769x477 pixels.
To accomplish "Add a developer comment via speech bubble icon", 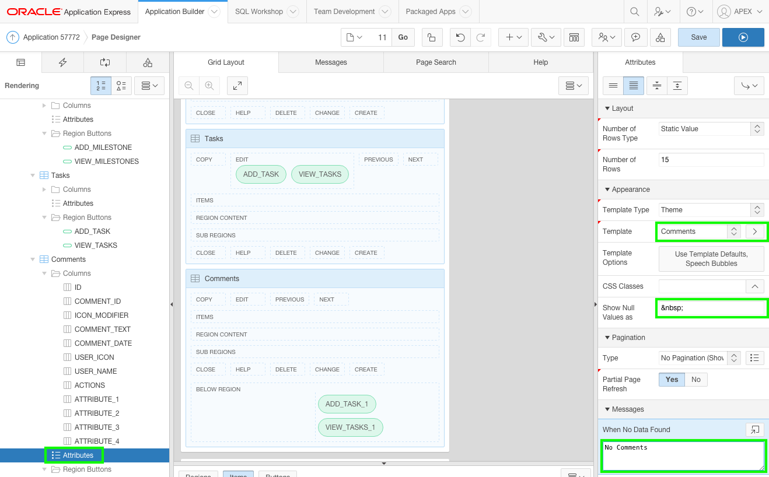I will coord(636,37).
